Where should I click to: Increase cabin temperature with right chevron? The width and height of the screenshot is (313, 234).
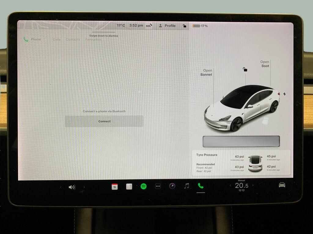[x=253, y=185]
